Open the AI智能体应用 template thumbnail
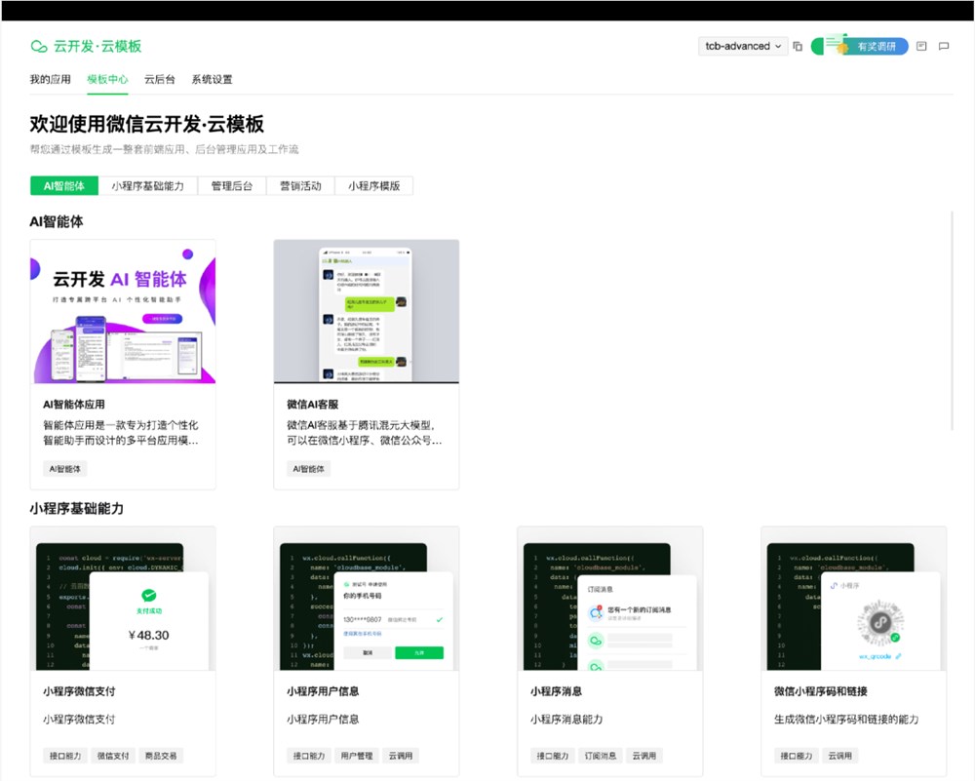This screenshot has height=781, width=975. pyautogui.click(x=123, y=311)
